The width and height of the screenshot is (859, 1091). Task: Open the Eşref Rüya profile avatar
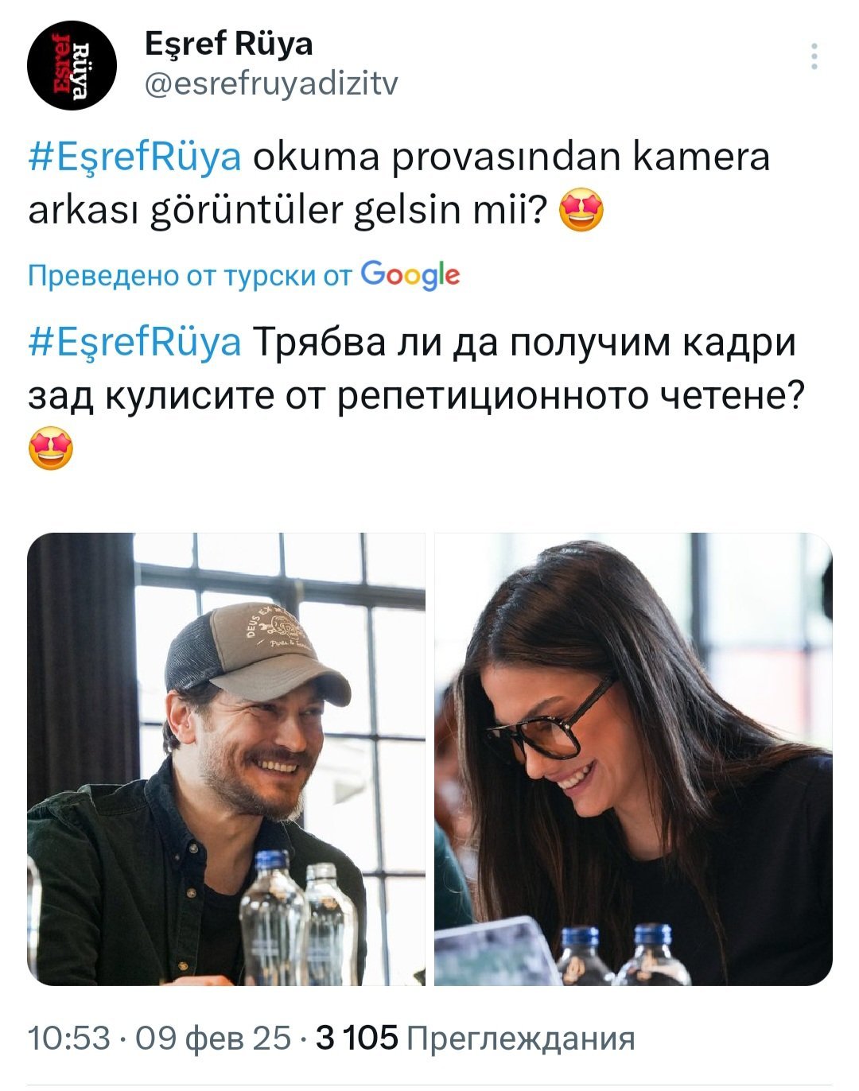click(72, 65)
